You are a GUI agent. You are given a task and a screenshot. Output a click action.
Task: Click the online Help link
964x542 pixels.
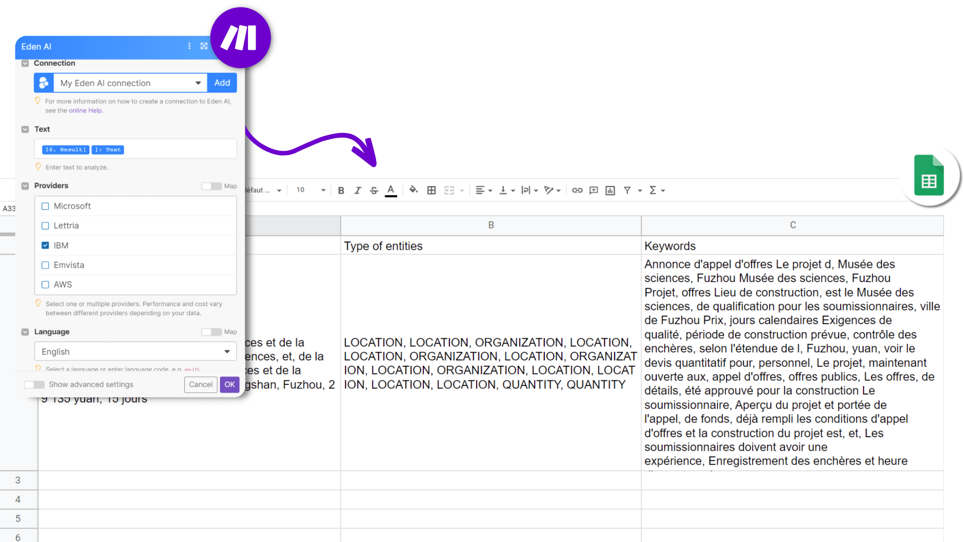point(85,110)
